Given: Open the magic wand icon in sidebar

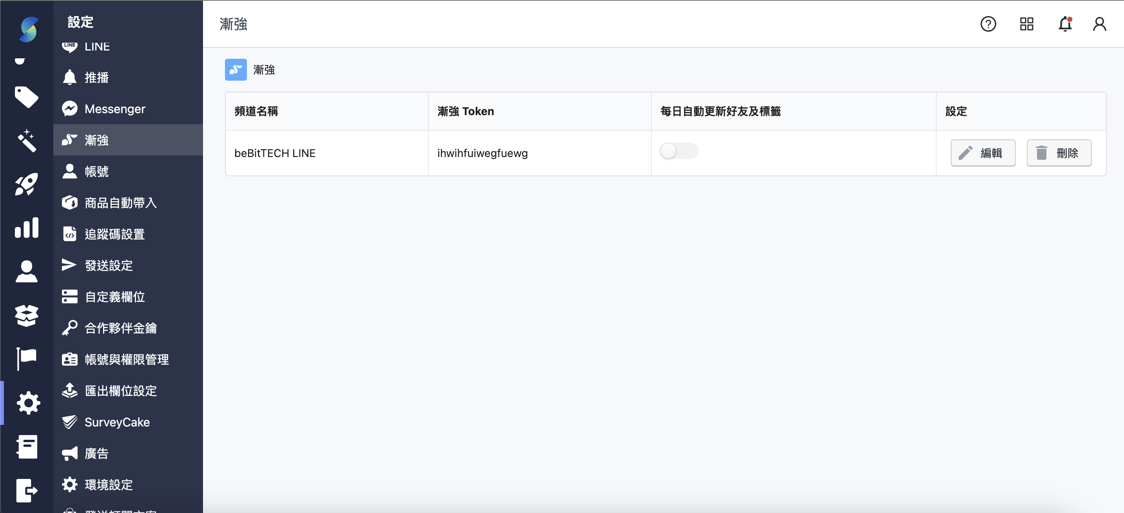Looking at the screenshot, I should coord(27,141).
